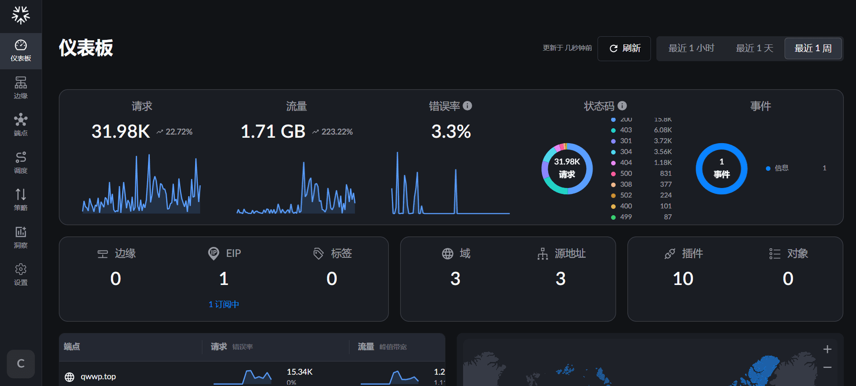This screenshot has width=856, height=386.
Task: Click the 1.71 GB traffic value
Action: [273, 132]
